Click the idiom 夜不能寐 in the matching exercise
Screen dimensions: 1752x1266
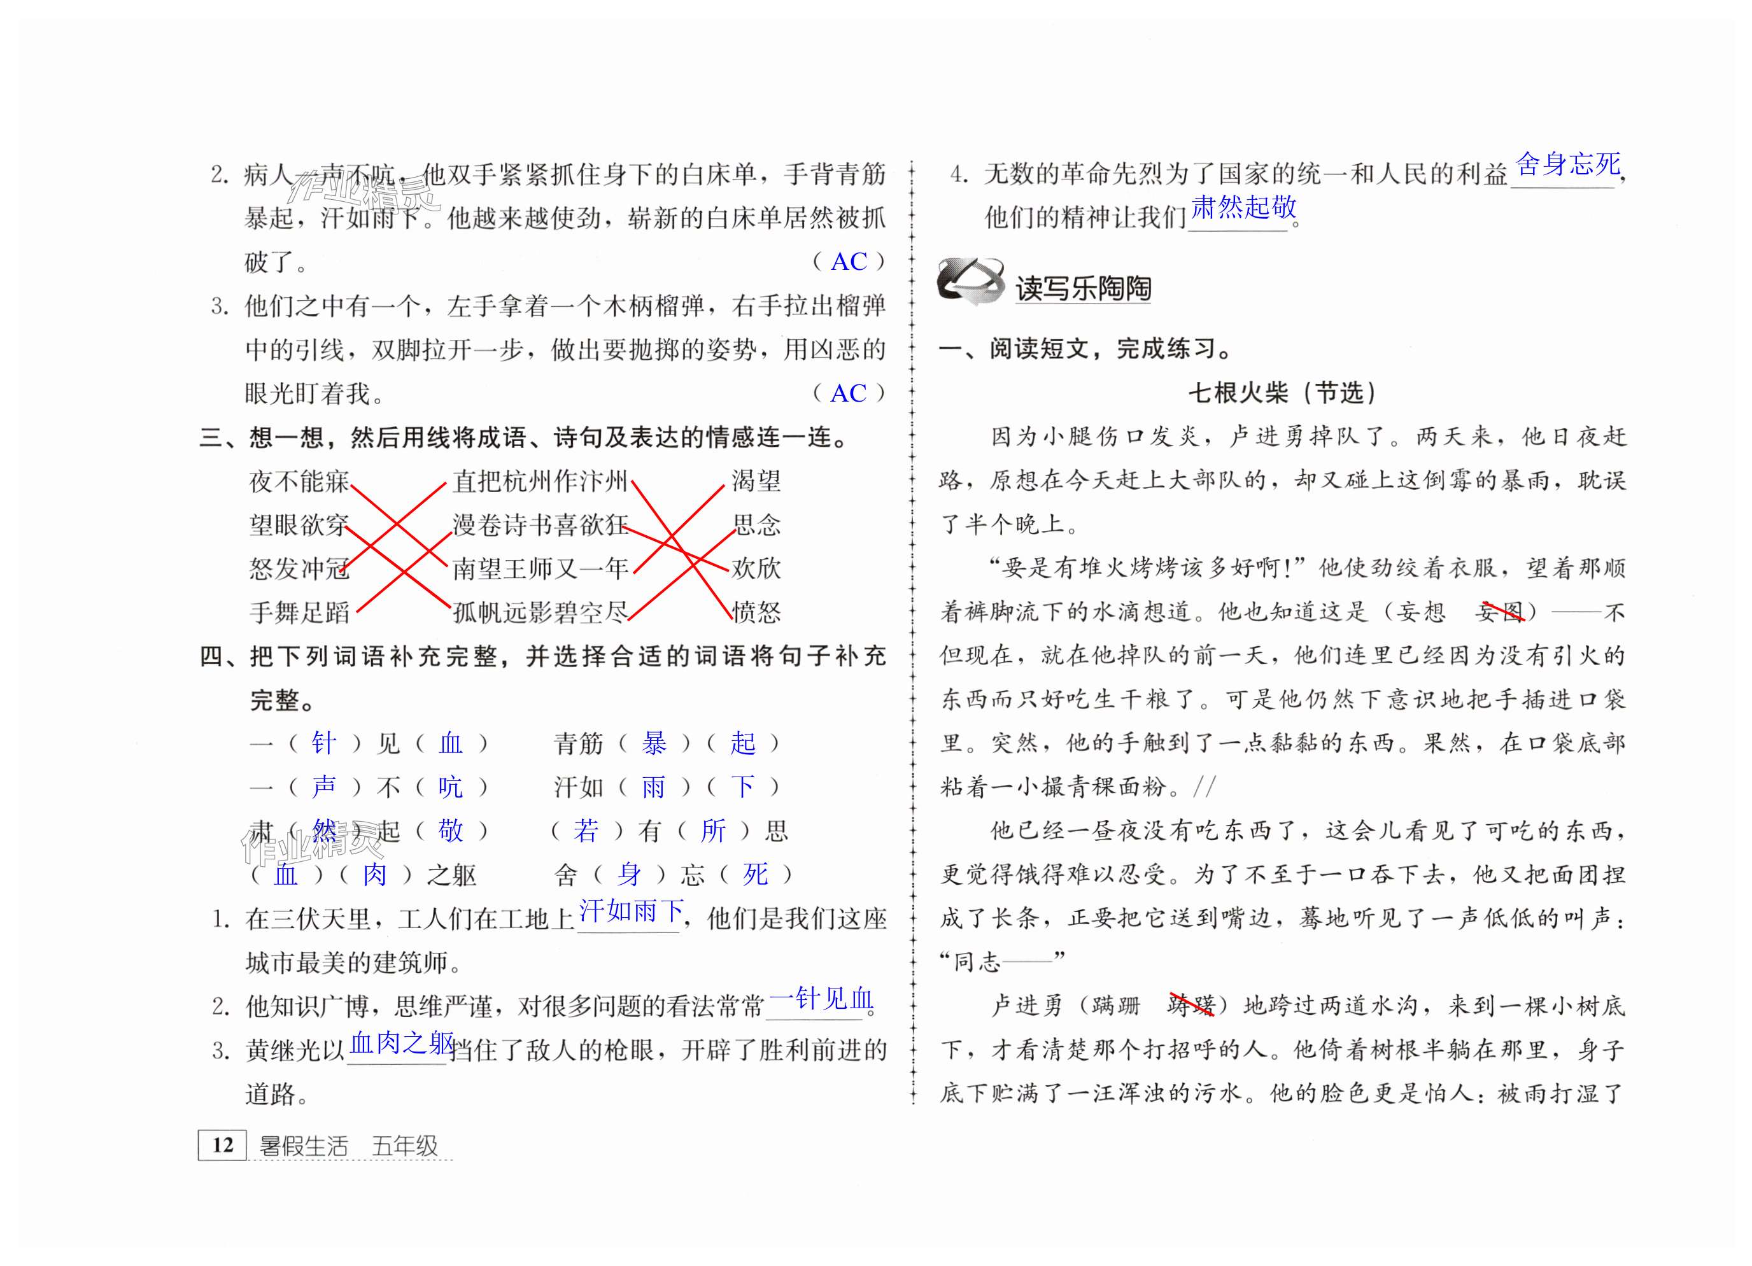point(299,482)
